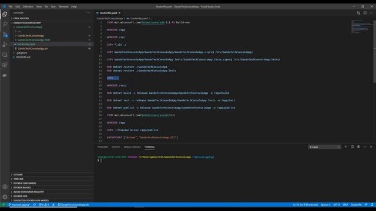Image resolution: width=376 pixels, height=211 pixels.
Task: Kill the terminal with trash icon
Action: pyautogui.click(x=358, y=147)
